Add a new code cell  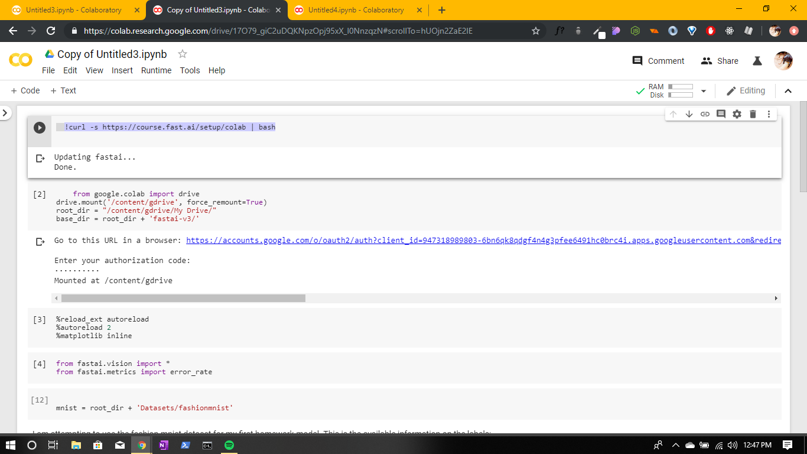tap(25, 90)
